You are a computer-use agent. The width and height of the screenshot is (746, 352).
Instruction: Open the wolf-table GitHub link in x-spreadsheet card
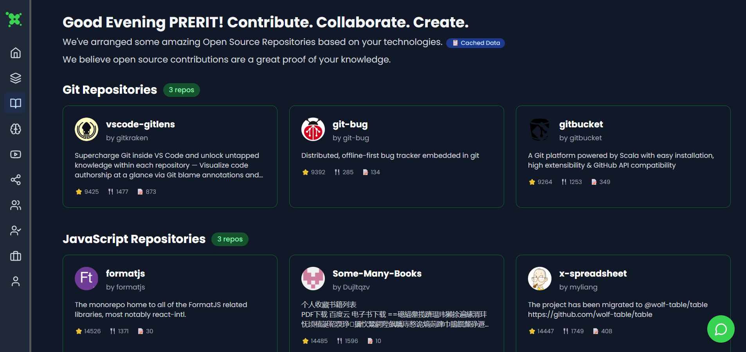[590, 314]
